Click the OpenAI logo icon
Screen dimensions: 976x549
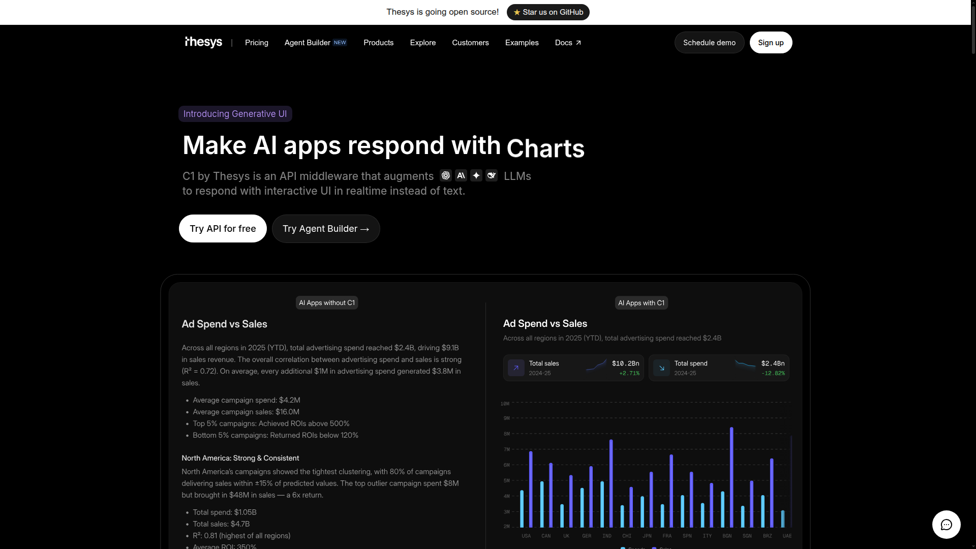tap(446, 175)
